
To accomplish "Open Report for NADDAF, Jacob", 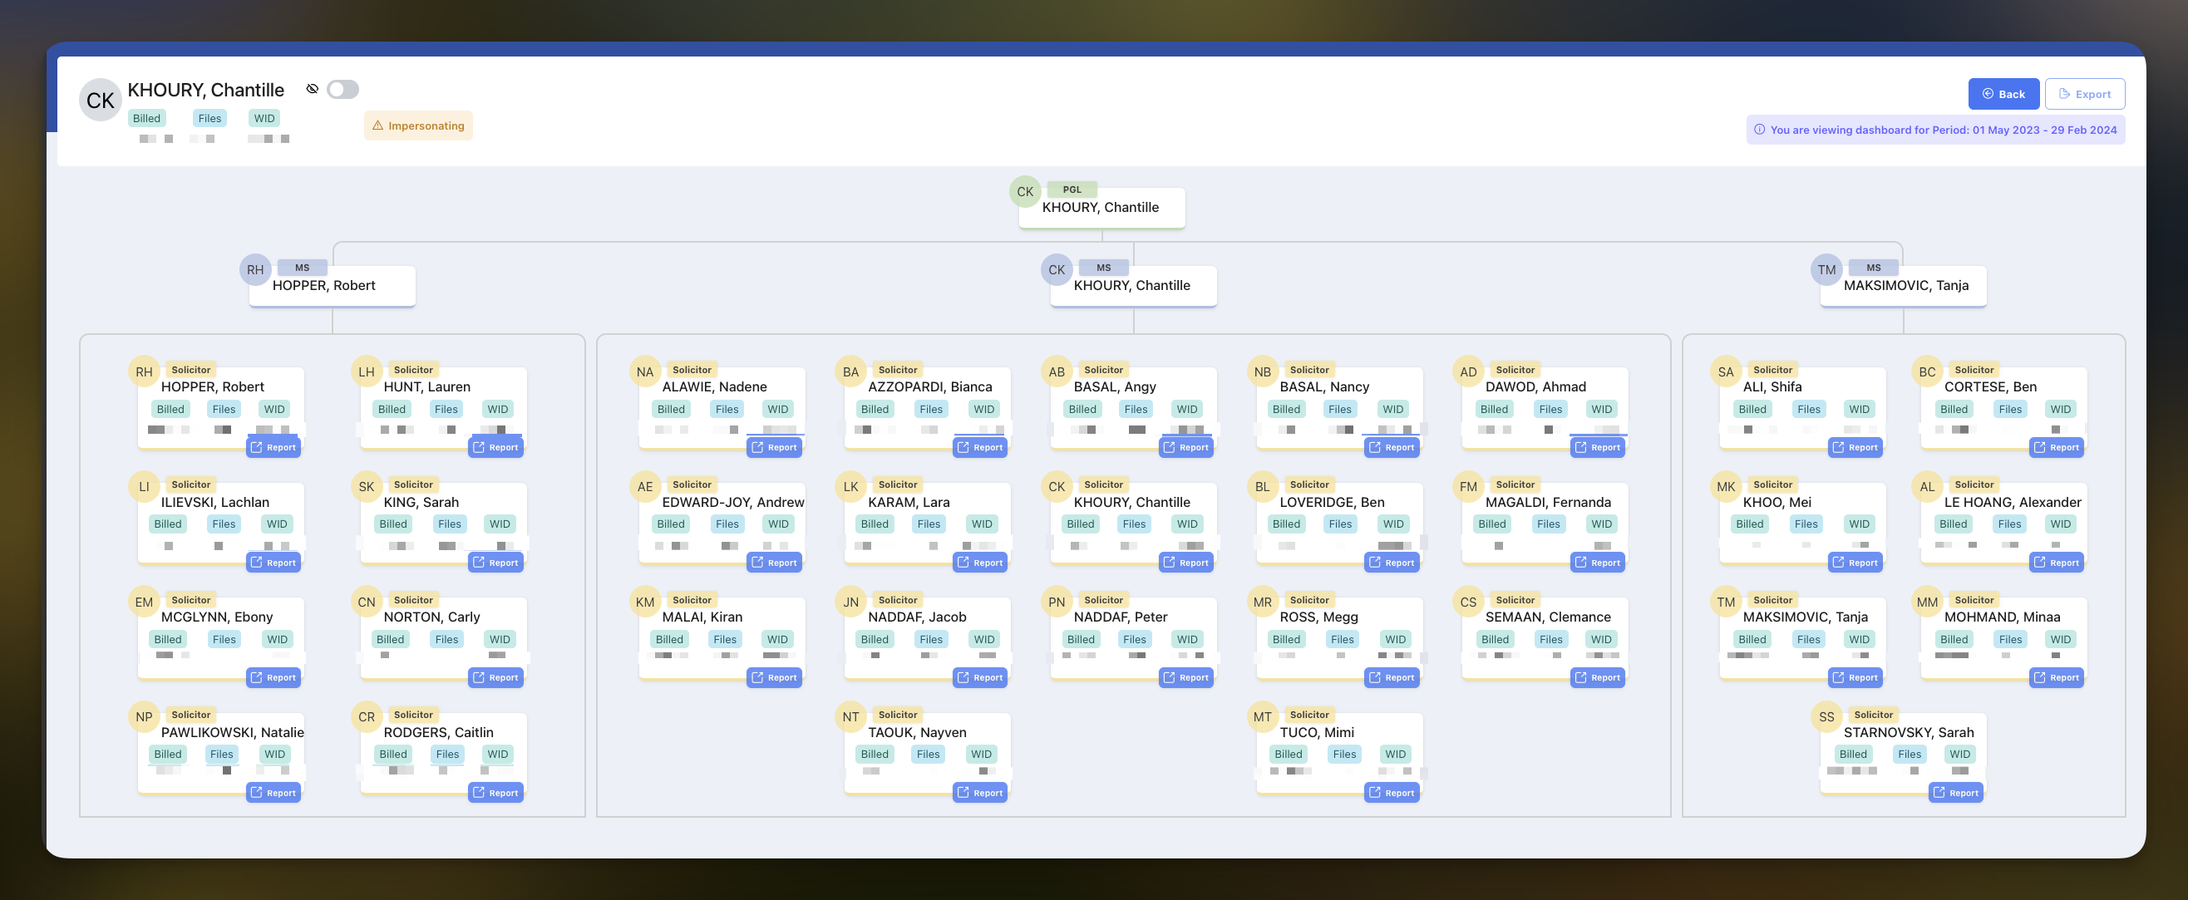I will (x=980, y=677).
